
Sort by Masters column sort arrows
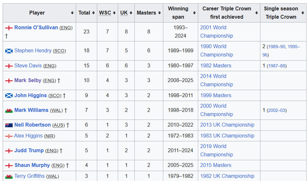click(159, 13)
